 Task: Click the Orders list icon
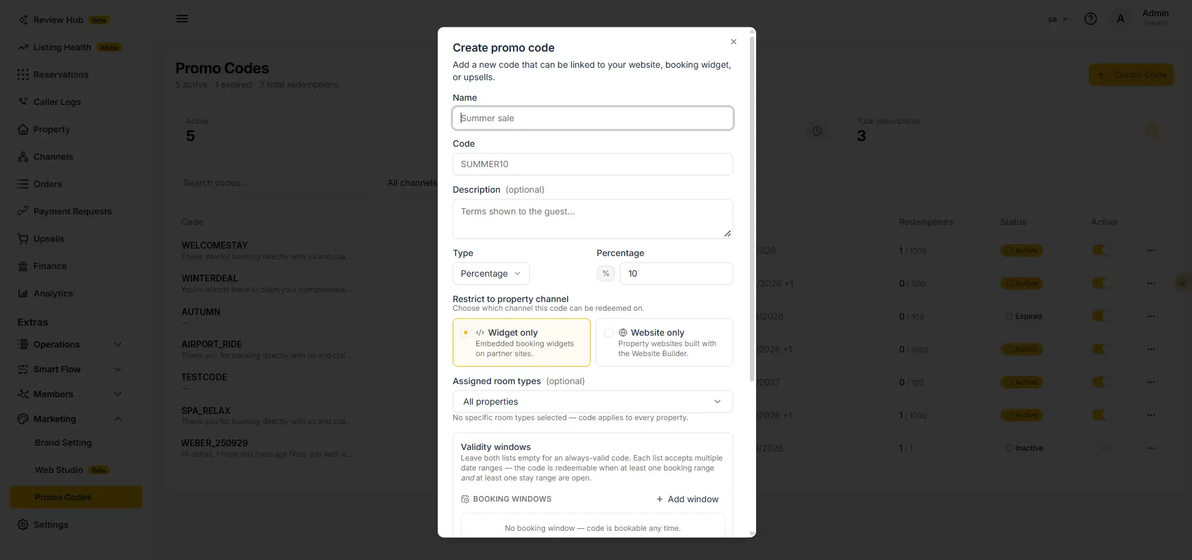(23, 184)
